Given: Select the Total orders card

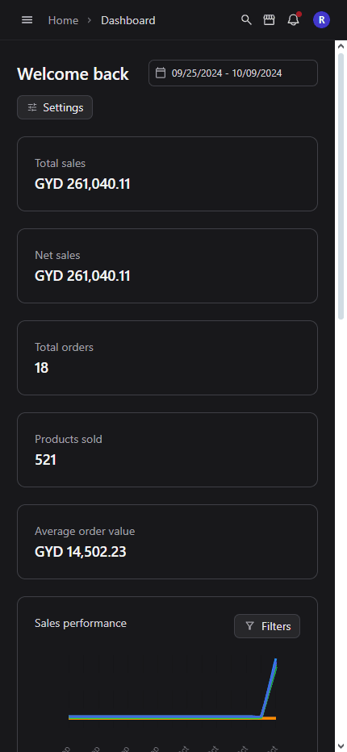Looking at the screenshot, I should pyautogui.click(x=168, y=357).
